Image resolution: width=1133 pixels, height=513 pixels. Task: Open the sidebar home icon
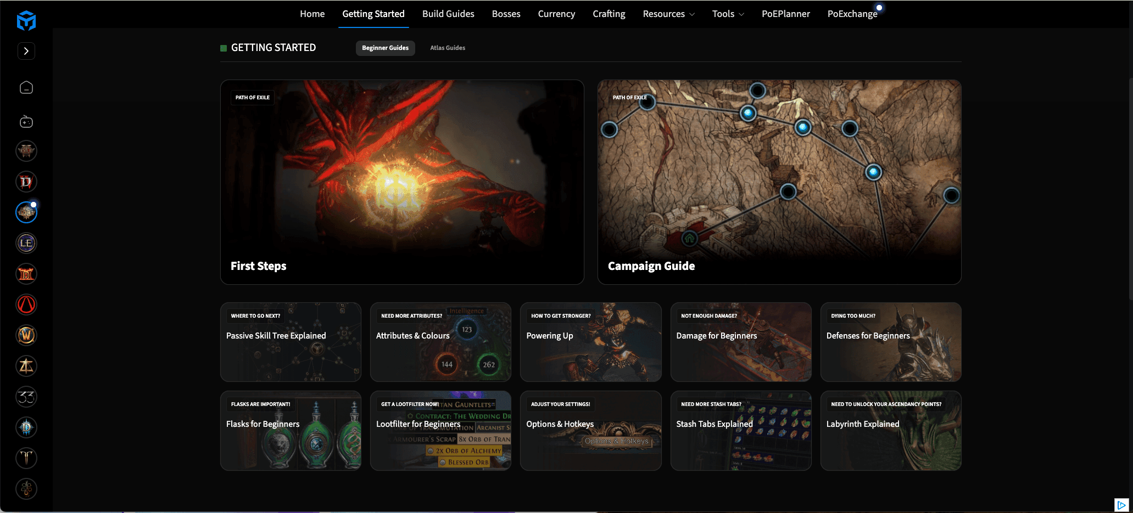coord(26,88)
